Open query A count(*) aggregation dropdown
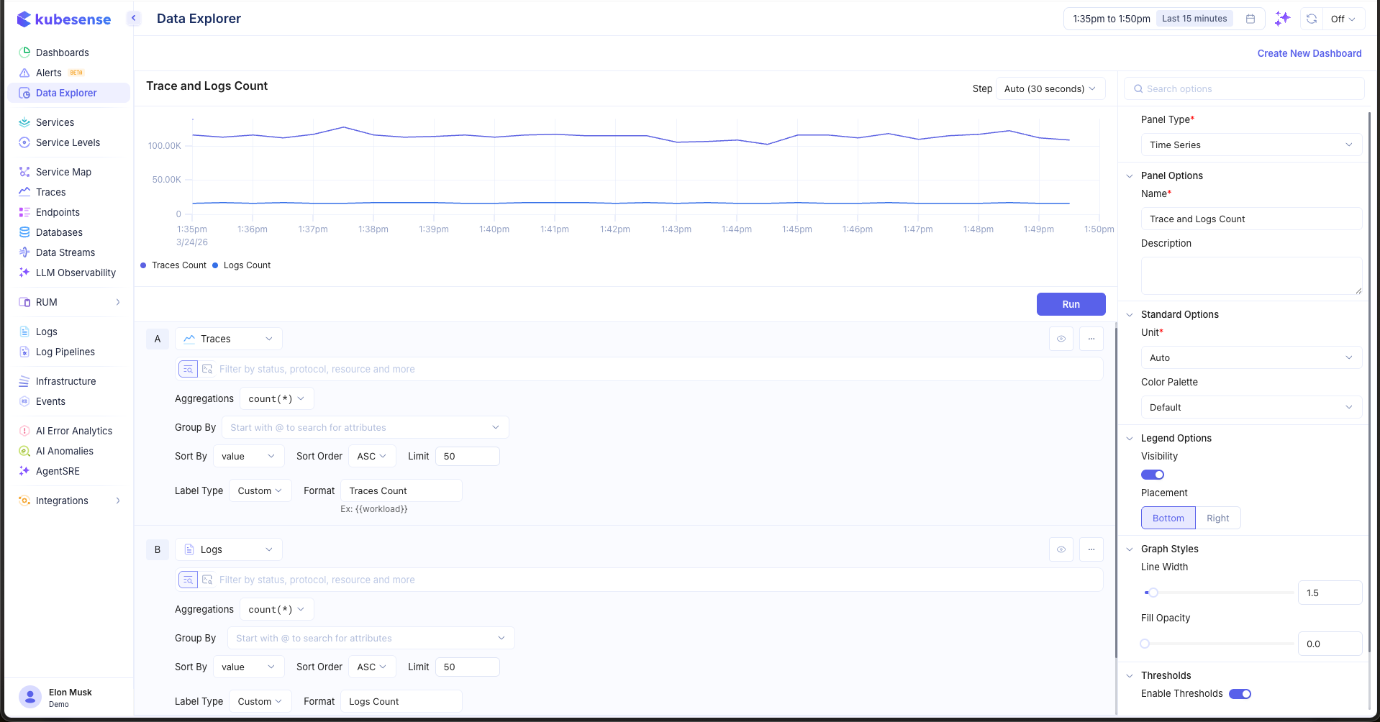Screen dimensions: 1380x722 point(277,398)
